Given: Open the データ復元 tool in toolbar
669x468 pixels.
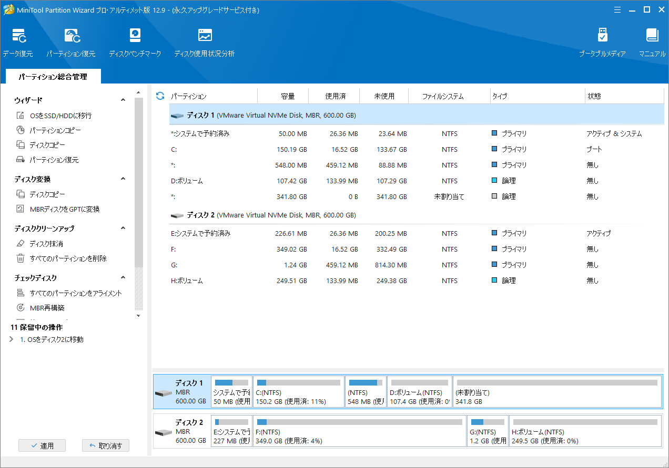Looking at the screenshot, I should click(x=18, y=42).
